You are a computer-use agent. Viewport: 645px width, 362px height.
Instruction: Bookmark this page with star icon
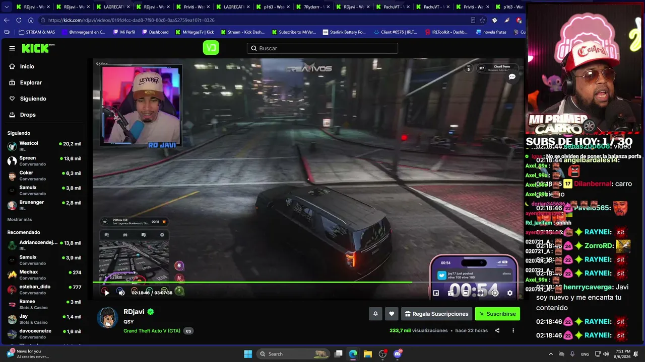coord(482,20)
